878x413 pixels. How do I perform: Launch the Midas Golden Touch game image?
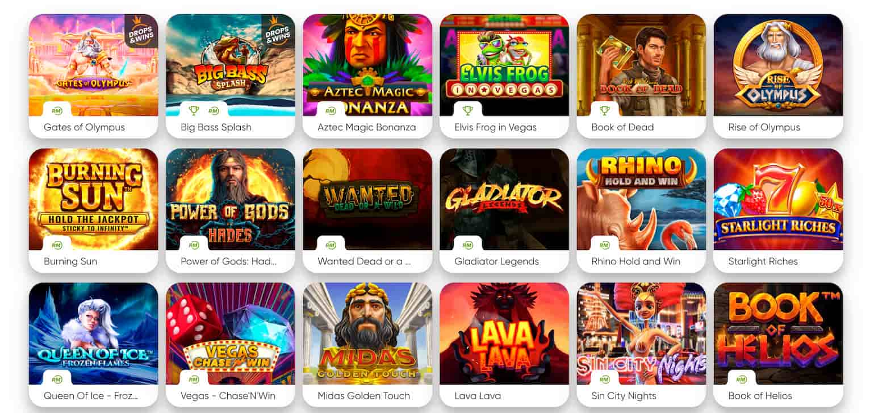pos(367,333)
